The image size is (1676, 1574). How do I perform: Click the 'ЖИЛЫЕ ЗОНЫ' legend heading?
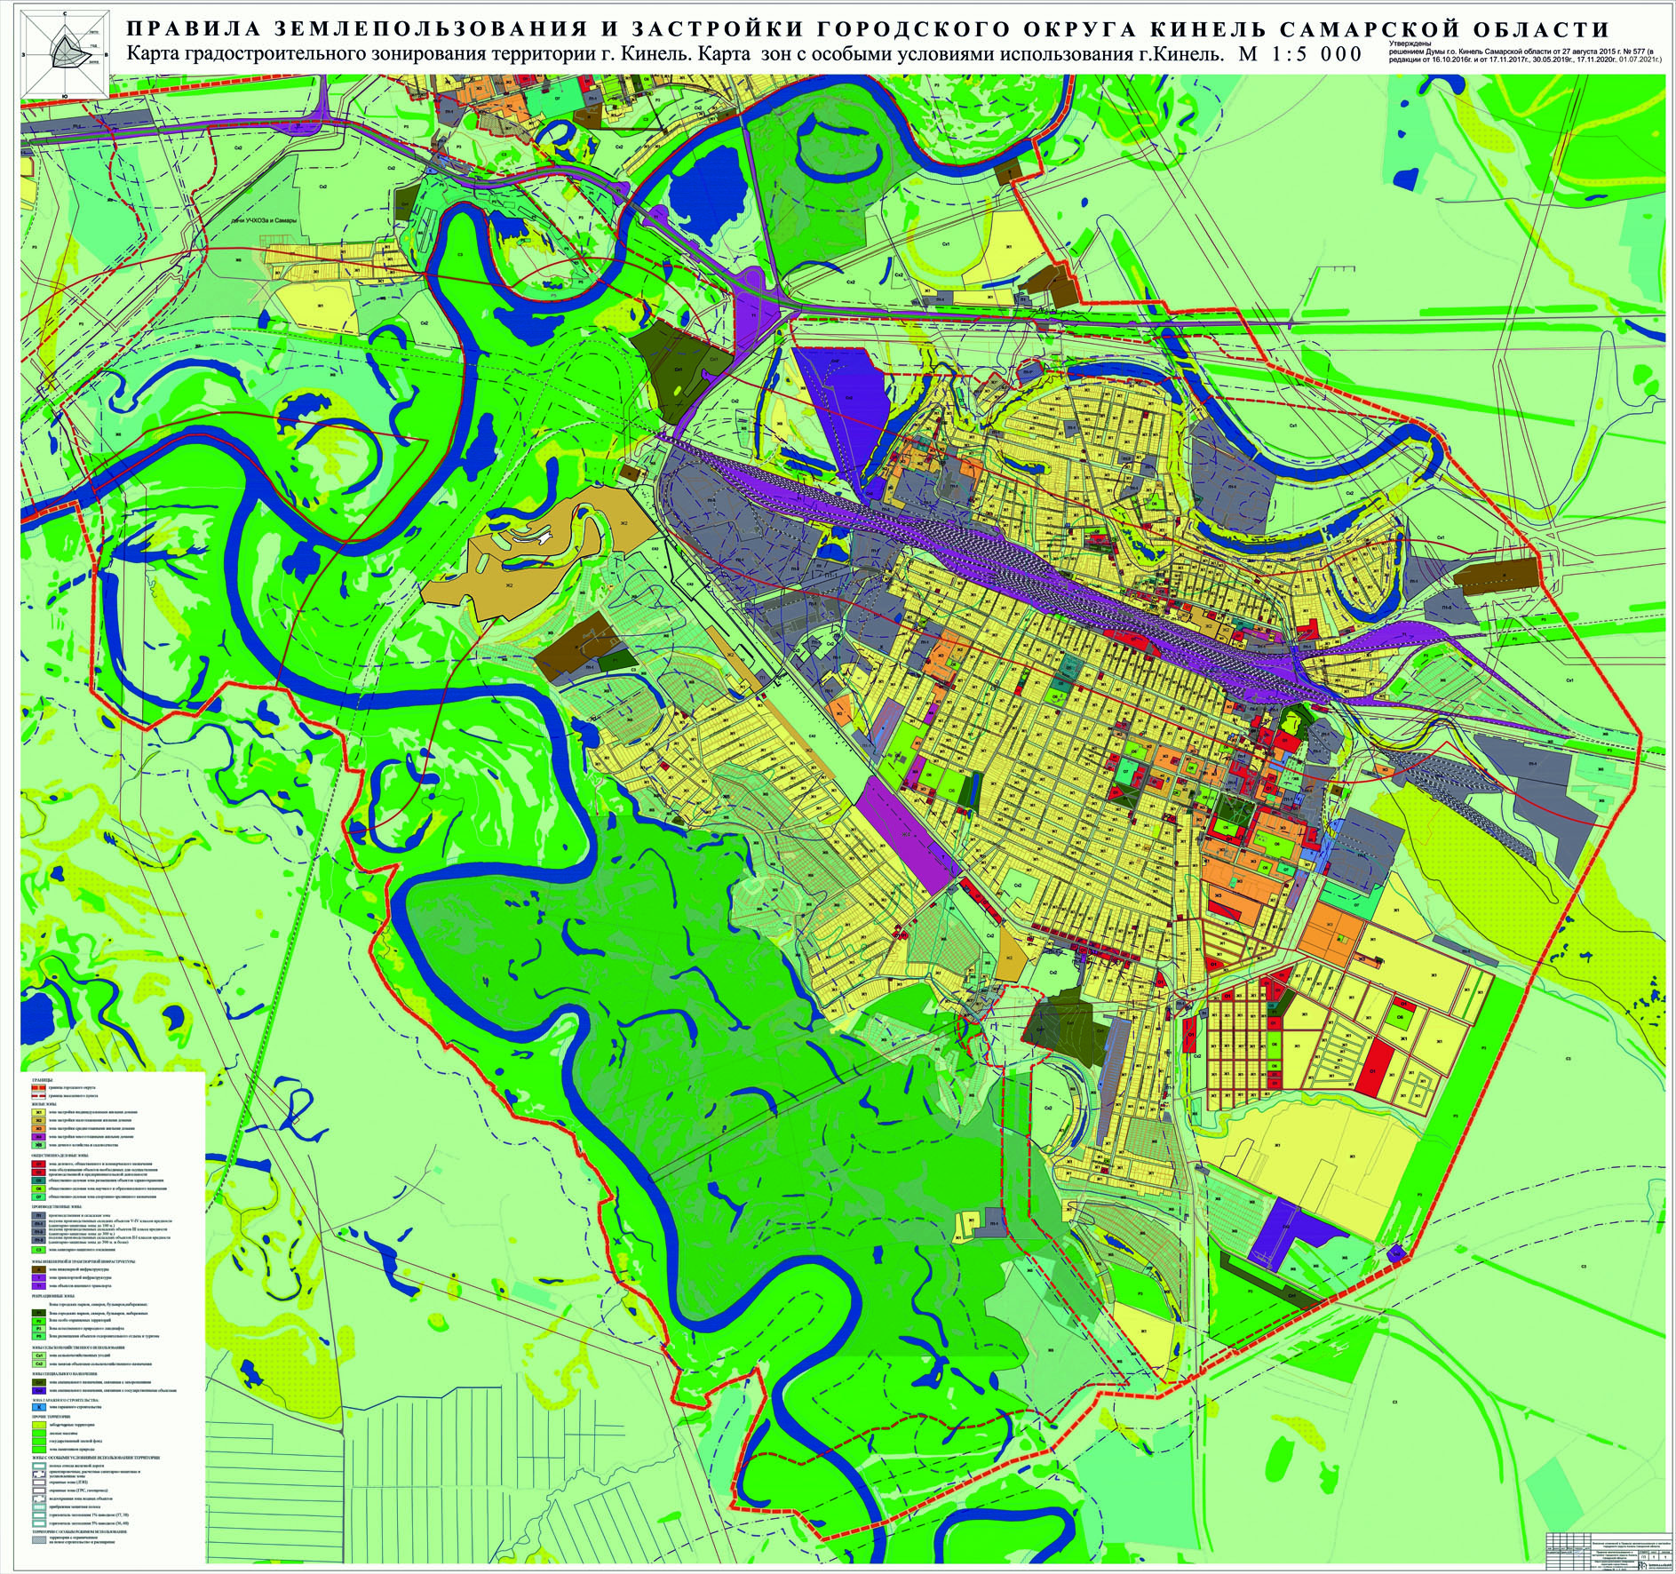click(x=44, y=1104)
